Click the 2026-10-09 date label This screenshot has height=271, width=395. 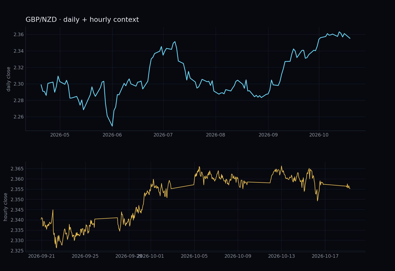click(x=238, y=256)
